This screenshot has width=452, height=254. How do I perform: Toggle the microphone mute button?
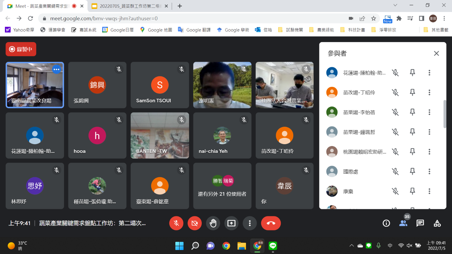coord(176,223)
